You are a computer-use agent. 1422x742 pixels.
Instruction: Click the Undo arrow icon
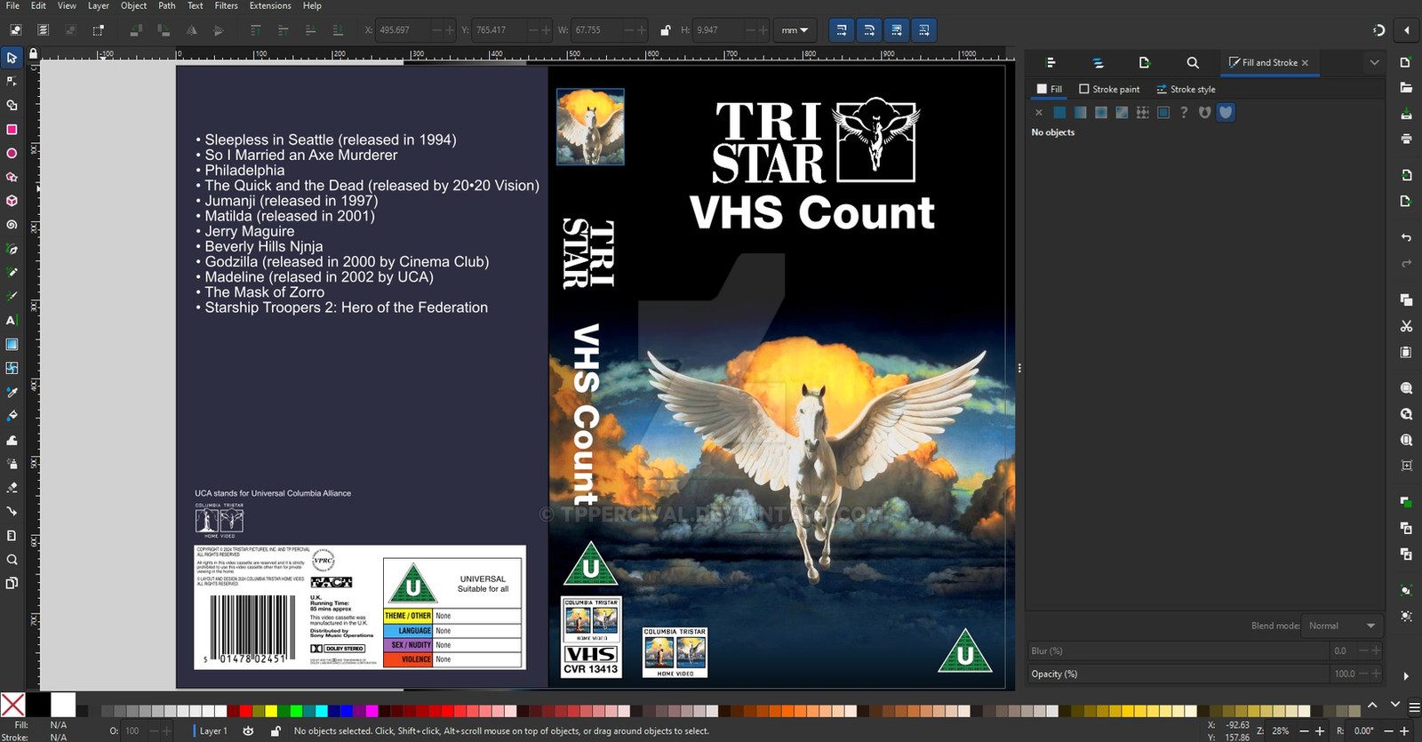pyautogui.click(x=1406, y=238)
